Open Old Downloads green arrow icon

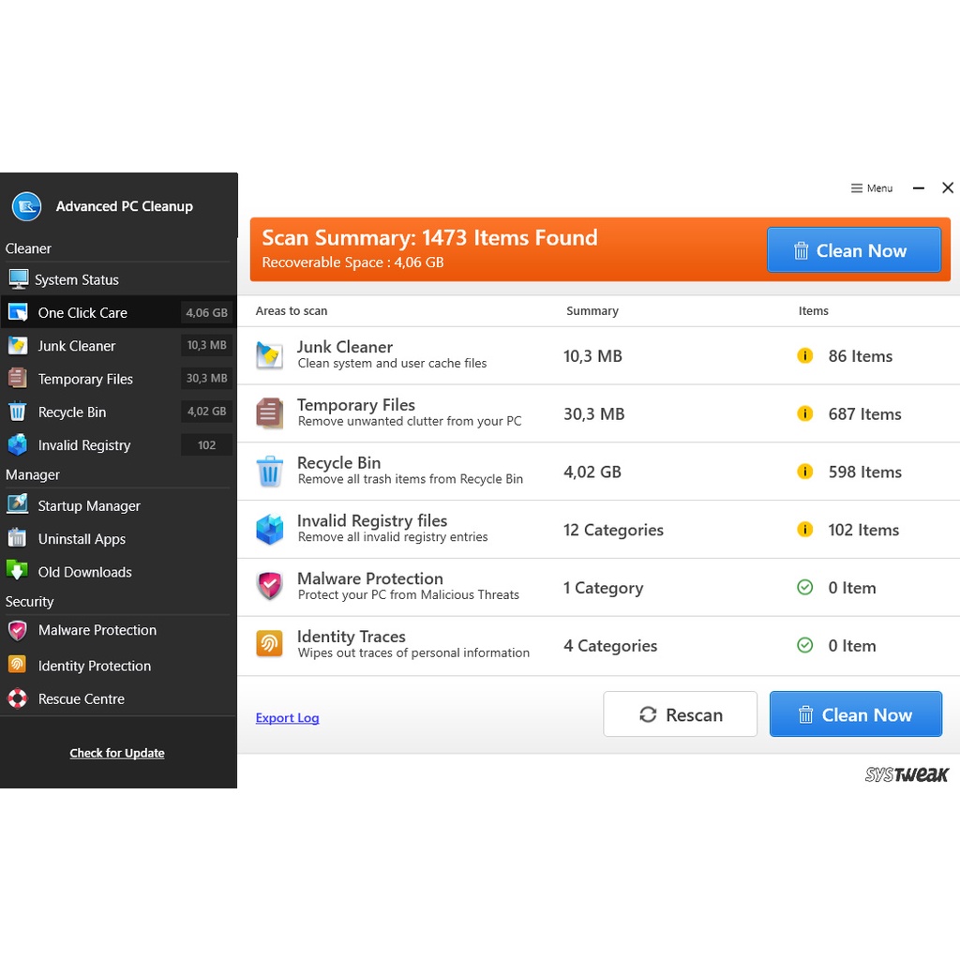coord(18,571)
